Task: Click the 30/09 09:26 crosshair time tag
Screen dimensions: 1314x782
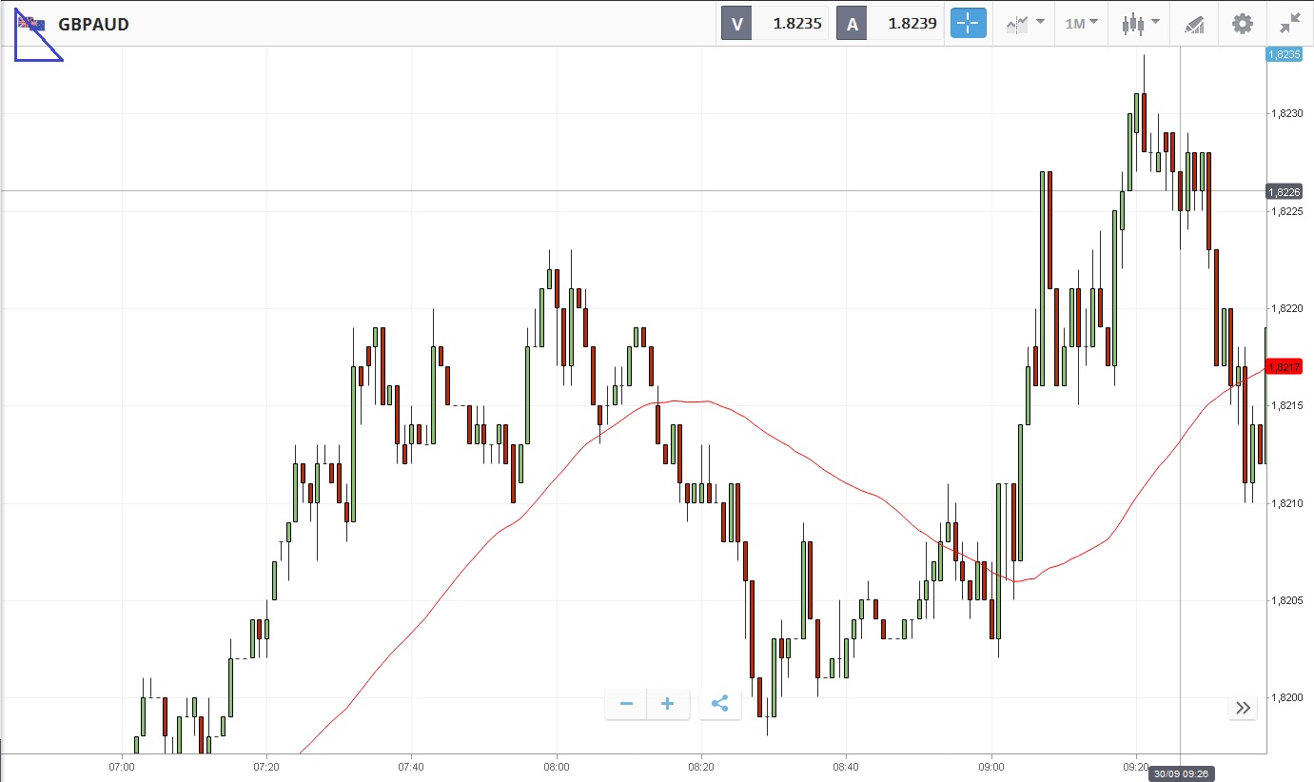Action: pos(1180,774)
